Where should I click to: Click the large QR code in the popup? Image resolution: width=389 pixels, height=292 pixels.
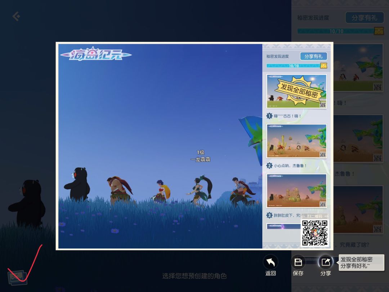314,233
